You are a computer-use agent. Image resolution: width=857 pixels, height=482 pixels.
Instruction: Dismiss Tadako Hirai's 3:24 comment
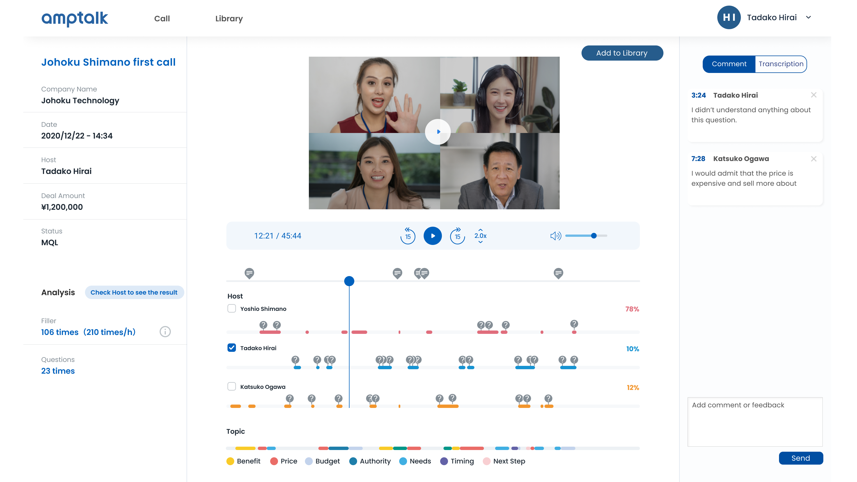click(x=814, y=95)
